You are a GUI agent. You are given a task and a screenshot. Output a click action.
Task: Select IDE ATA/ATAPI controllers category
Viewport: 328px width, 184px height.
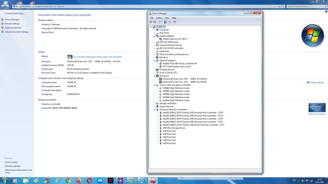(171, 48)
